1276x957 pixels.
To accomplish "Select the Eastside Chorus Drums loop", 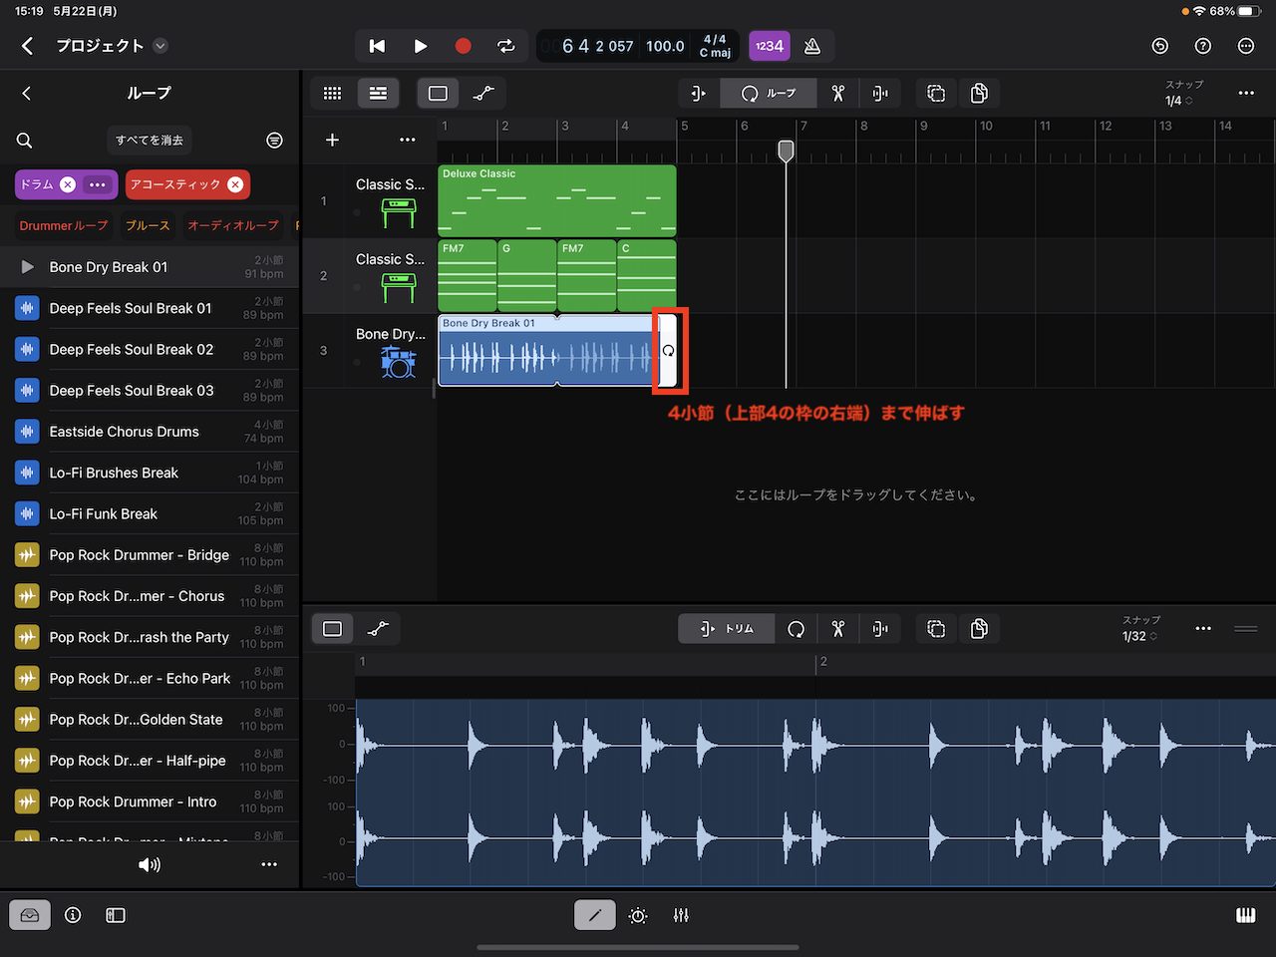I will [x=150, y=432].
